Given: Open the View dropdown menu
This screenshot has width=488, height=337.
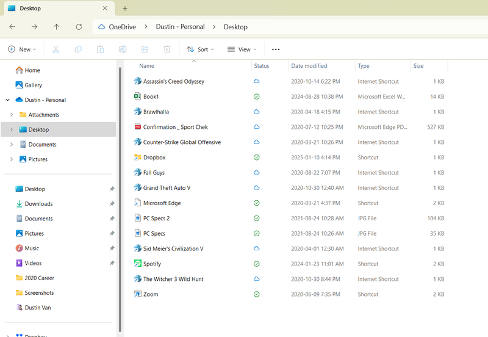Looking at the screenshot, I should tap(242, 49).
